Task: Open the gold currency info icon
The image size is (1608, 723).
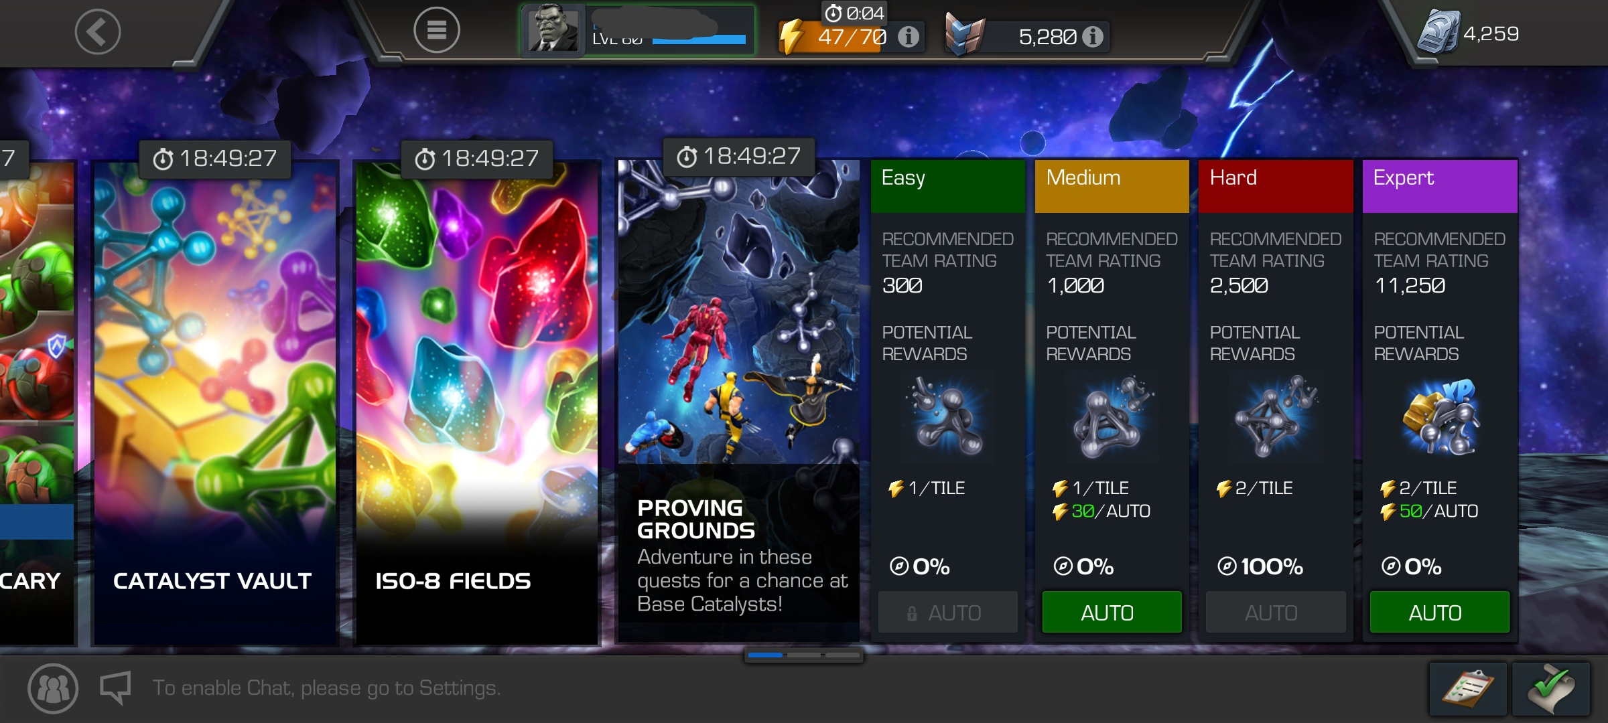Action: (x=1093, y=36)
